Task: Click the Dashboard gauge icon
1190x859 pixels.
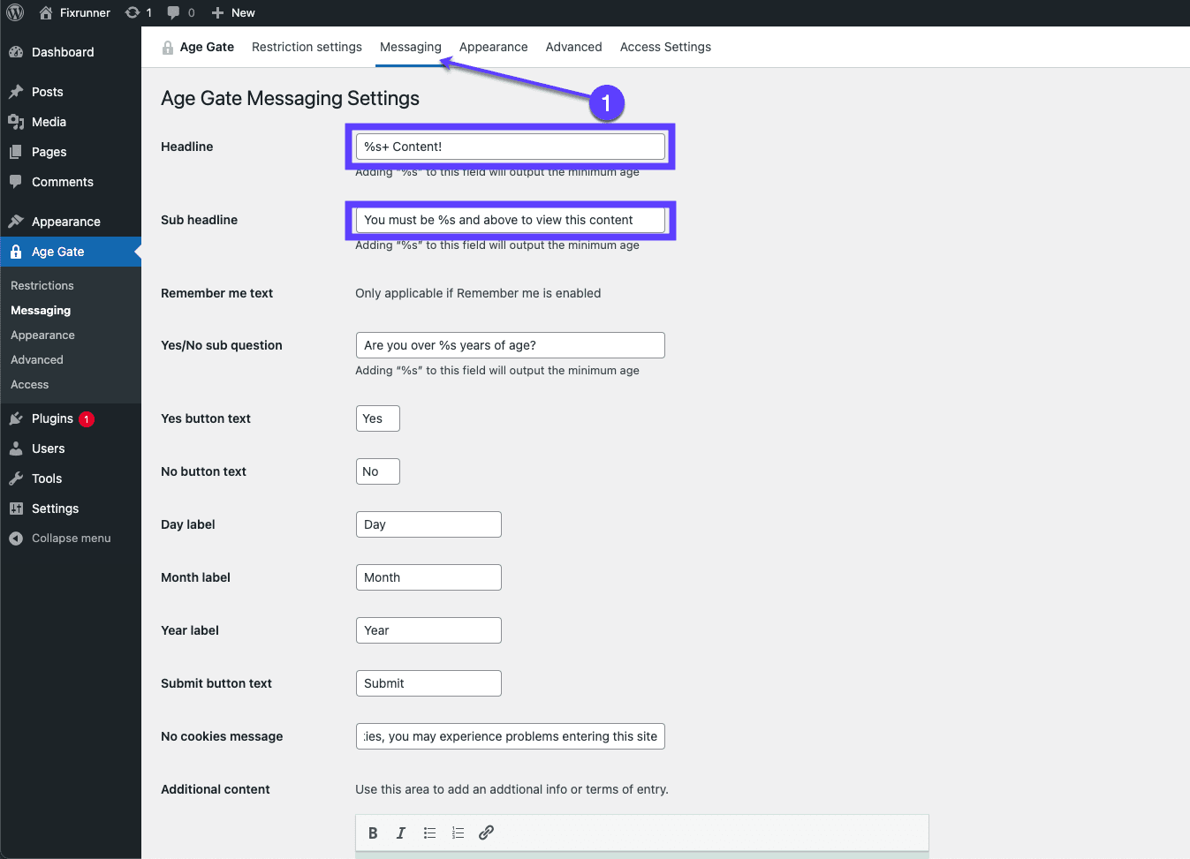Action: coord(16,52)
